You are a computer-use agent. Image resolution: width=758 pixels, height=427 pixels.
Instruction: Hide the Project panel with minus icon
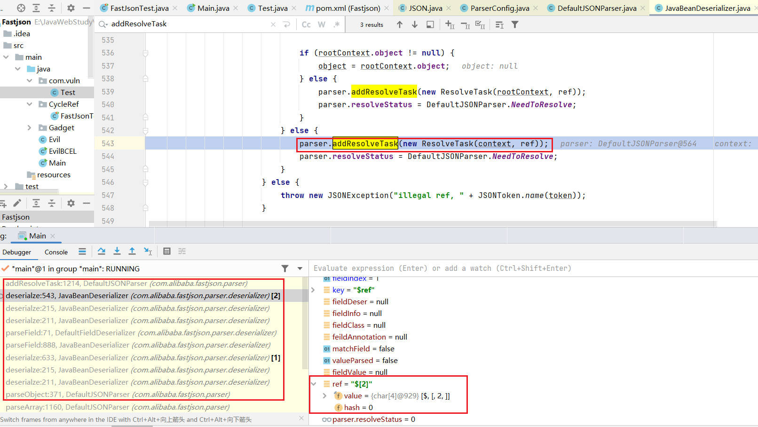coord(87,8)
